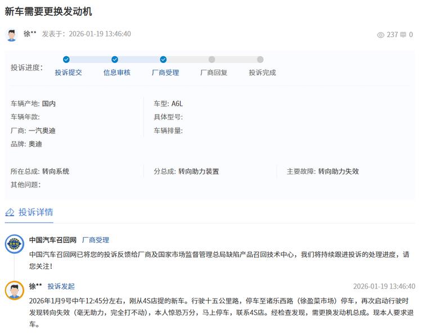Viewport: 422px width, 334px height.
Task: Click the 车辆年款 label
Action: point(25,117)
